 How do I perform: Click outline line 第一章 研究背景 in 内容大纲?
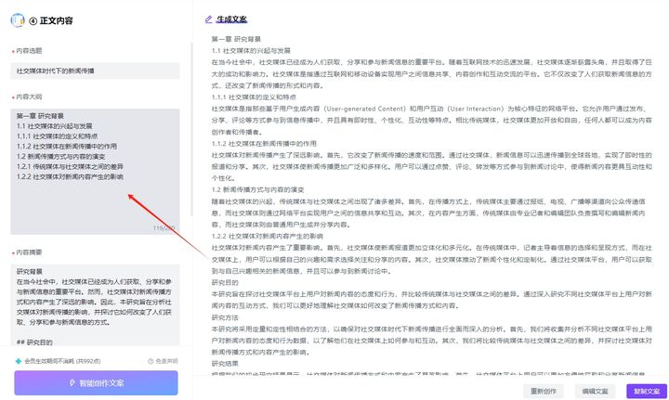pos(40,116)
